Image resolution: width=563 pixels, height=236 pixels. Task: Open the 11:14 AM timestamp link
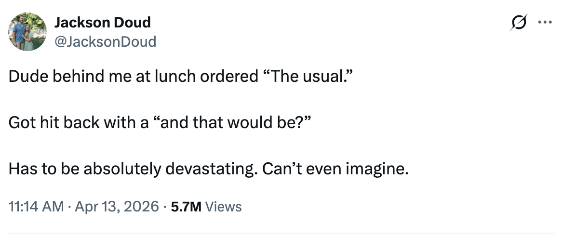point(36,207)
